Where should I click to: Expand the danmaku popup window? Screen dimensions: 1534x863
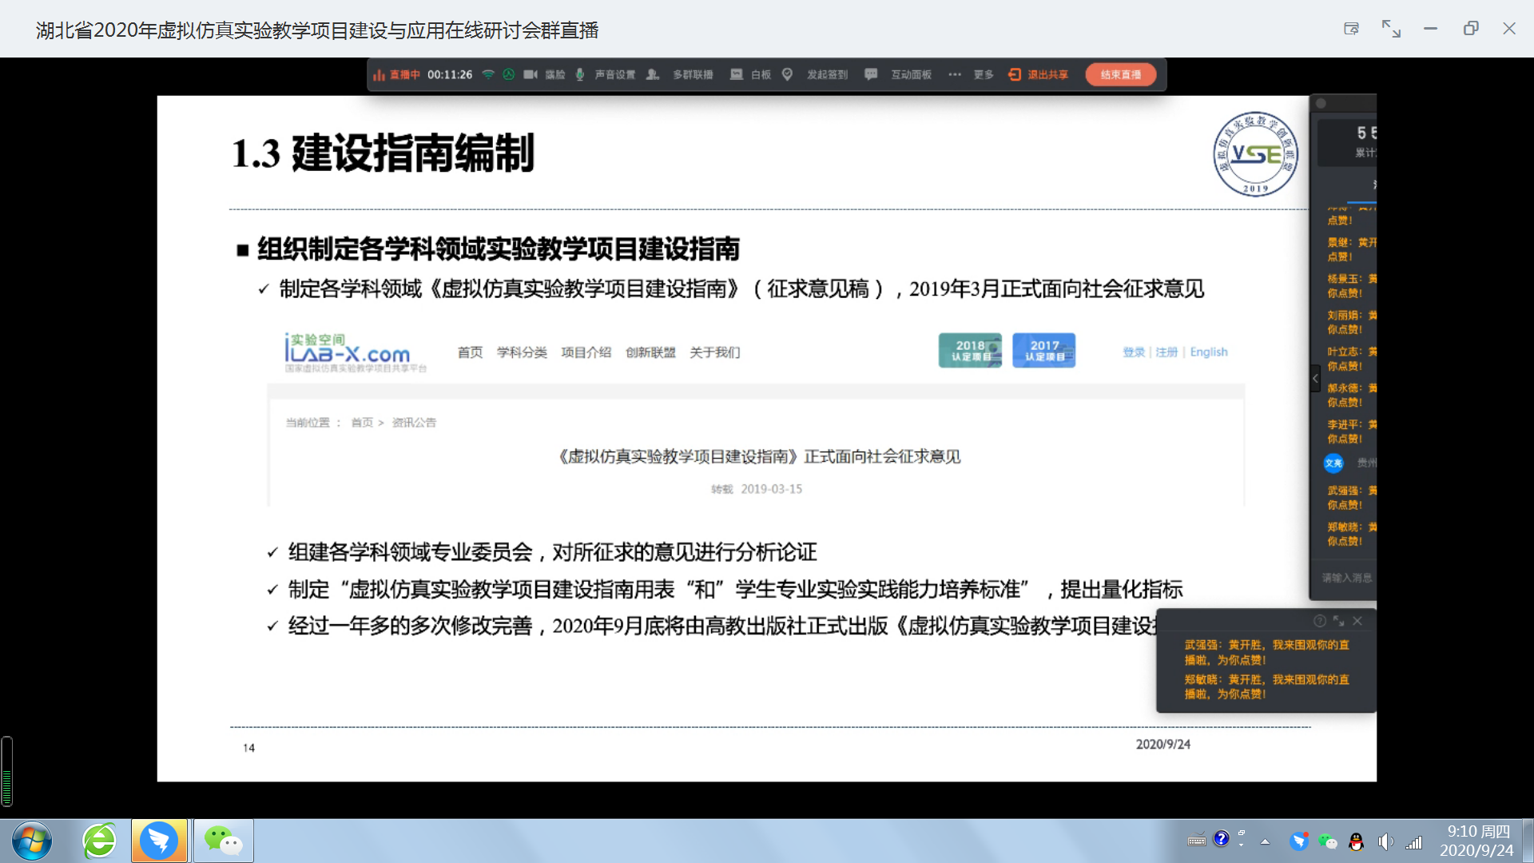click(1339, 621)
